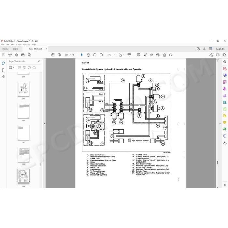The image size is (228, 228).
Task: Open the Sign/fill pen icon
Action: tap(151, 55)
